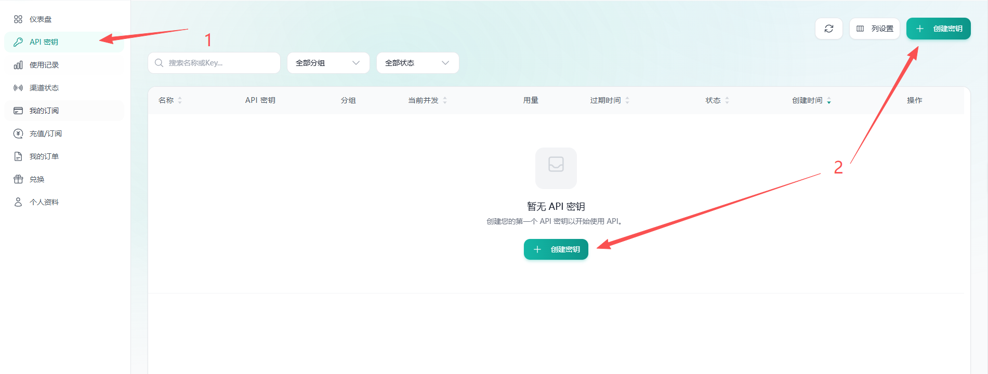
Task: Sort by 状态 column
Action: [x=717, y=100]
